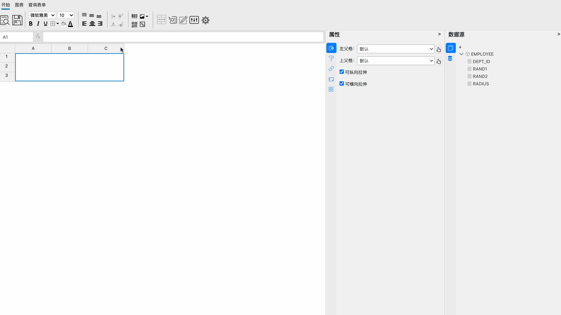Click the import template arrow icon

click(x=173, y=20)
